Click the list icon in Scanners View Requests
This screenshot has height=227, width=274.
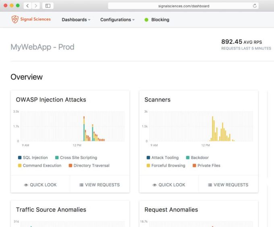[x=210, y=185]
